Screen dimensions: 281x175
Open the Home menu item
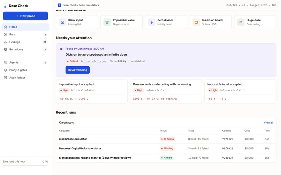25,27
